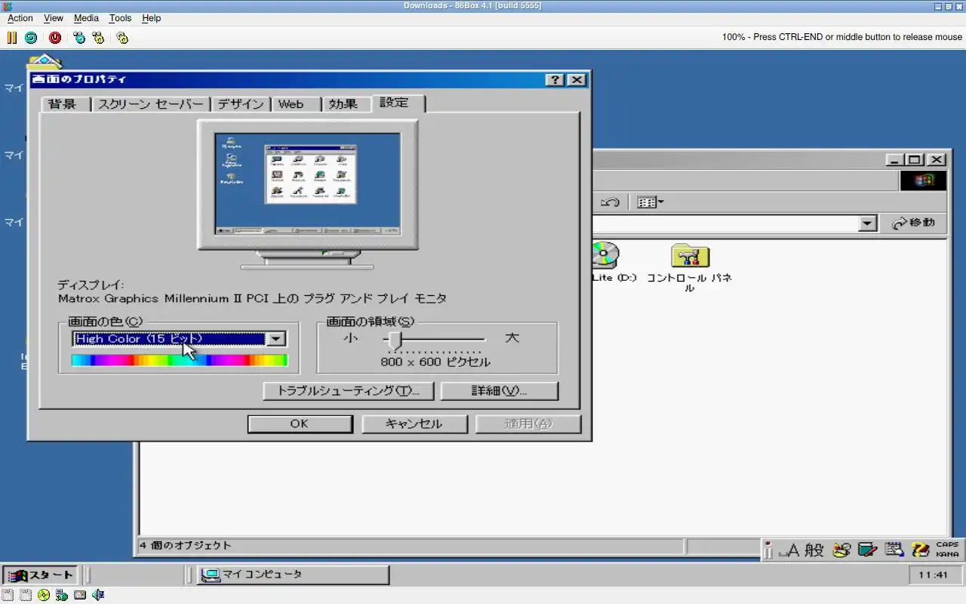Expand the My Computer address bar dropdown
Viewport: 966px width, 604px height.
tap(868, 223)
